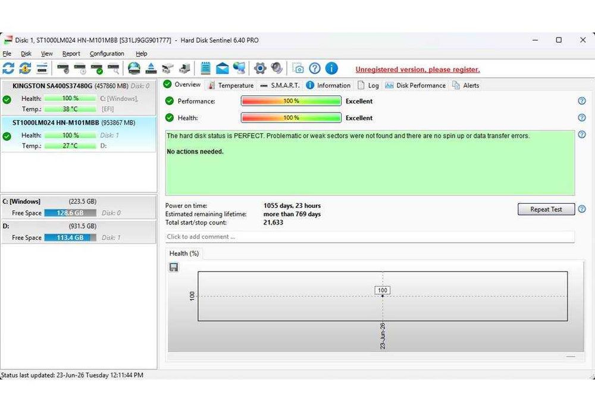Click the disk with clock test icon
The width and height of the screenshot is (595, 412).
[x=80, y=68]
